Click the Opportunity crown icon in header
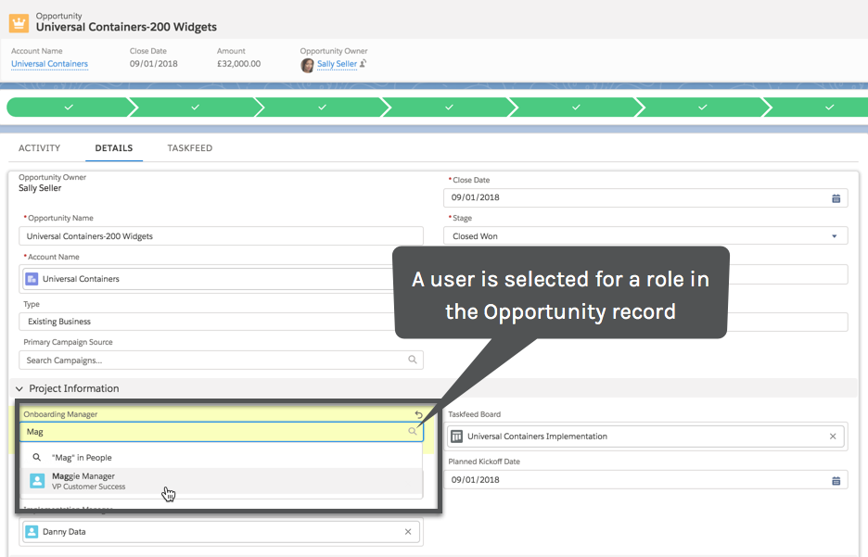Viewport: 868px width, 557px height. 19,22
